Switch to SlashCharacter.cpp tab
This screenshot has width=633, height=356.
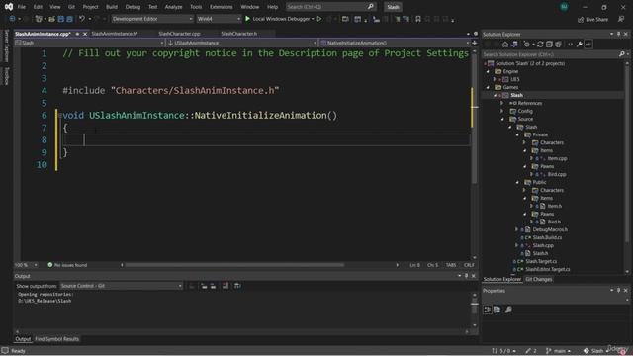click(x=179, y=34)
